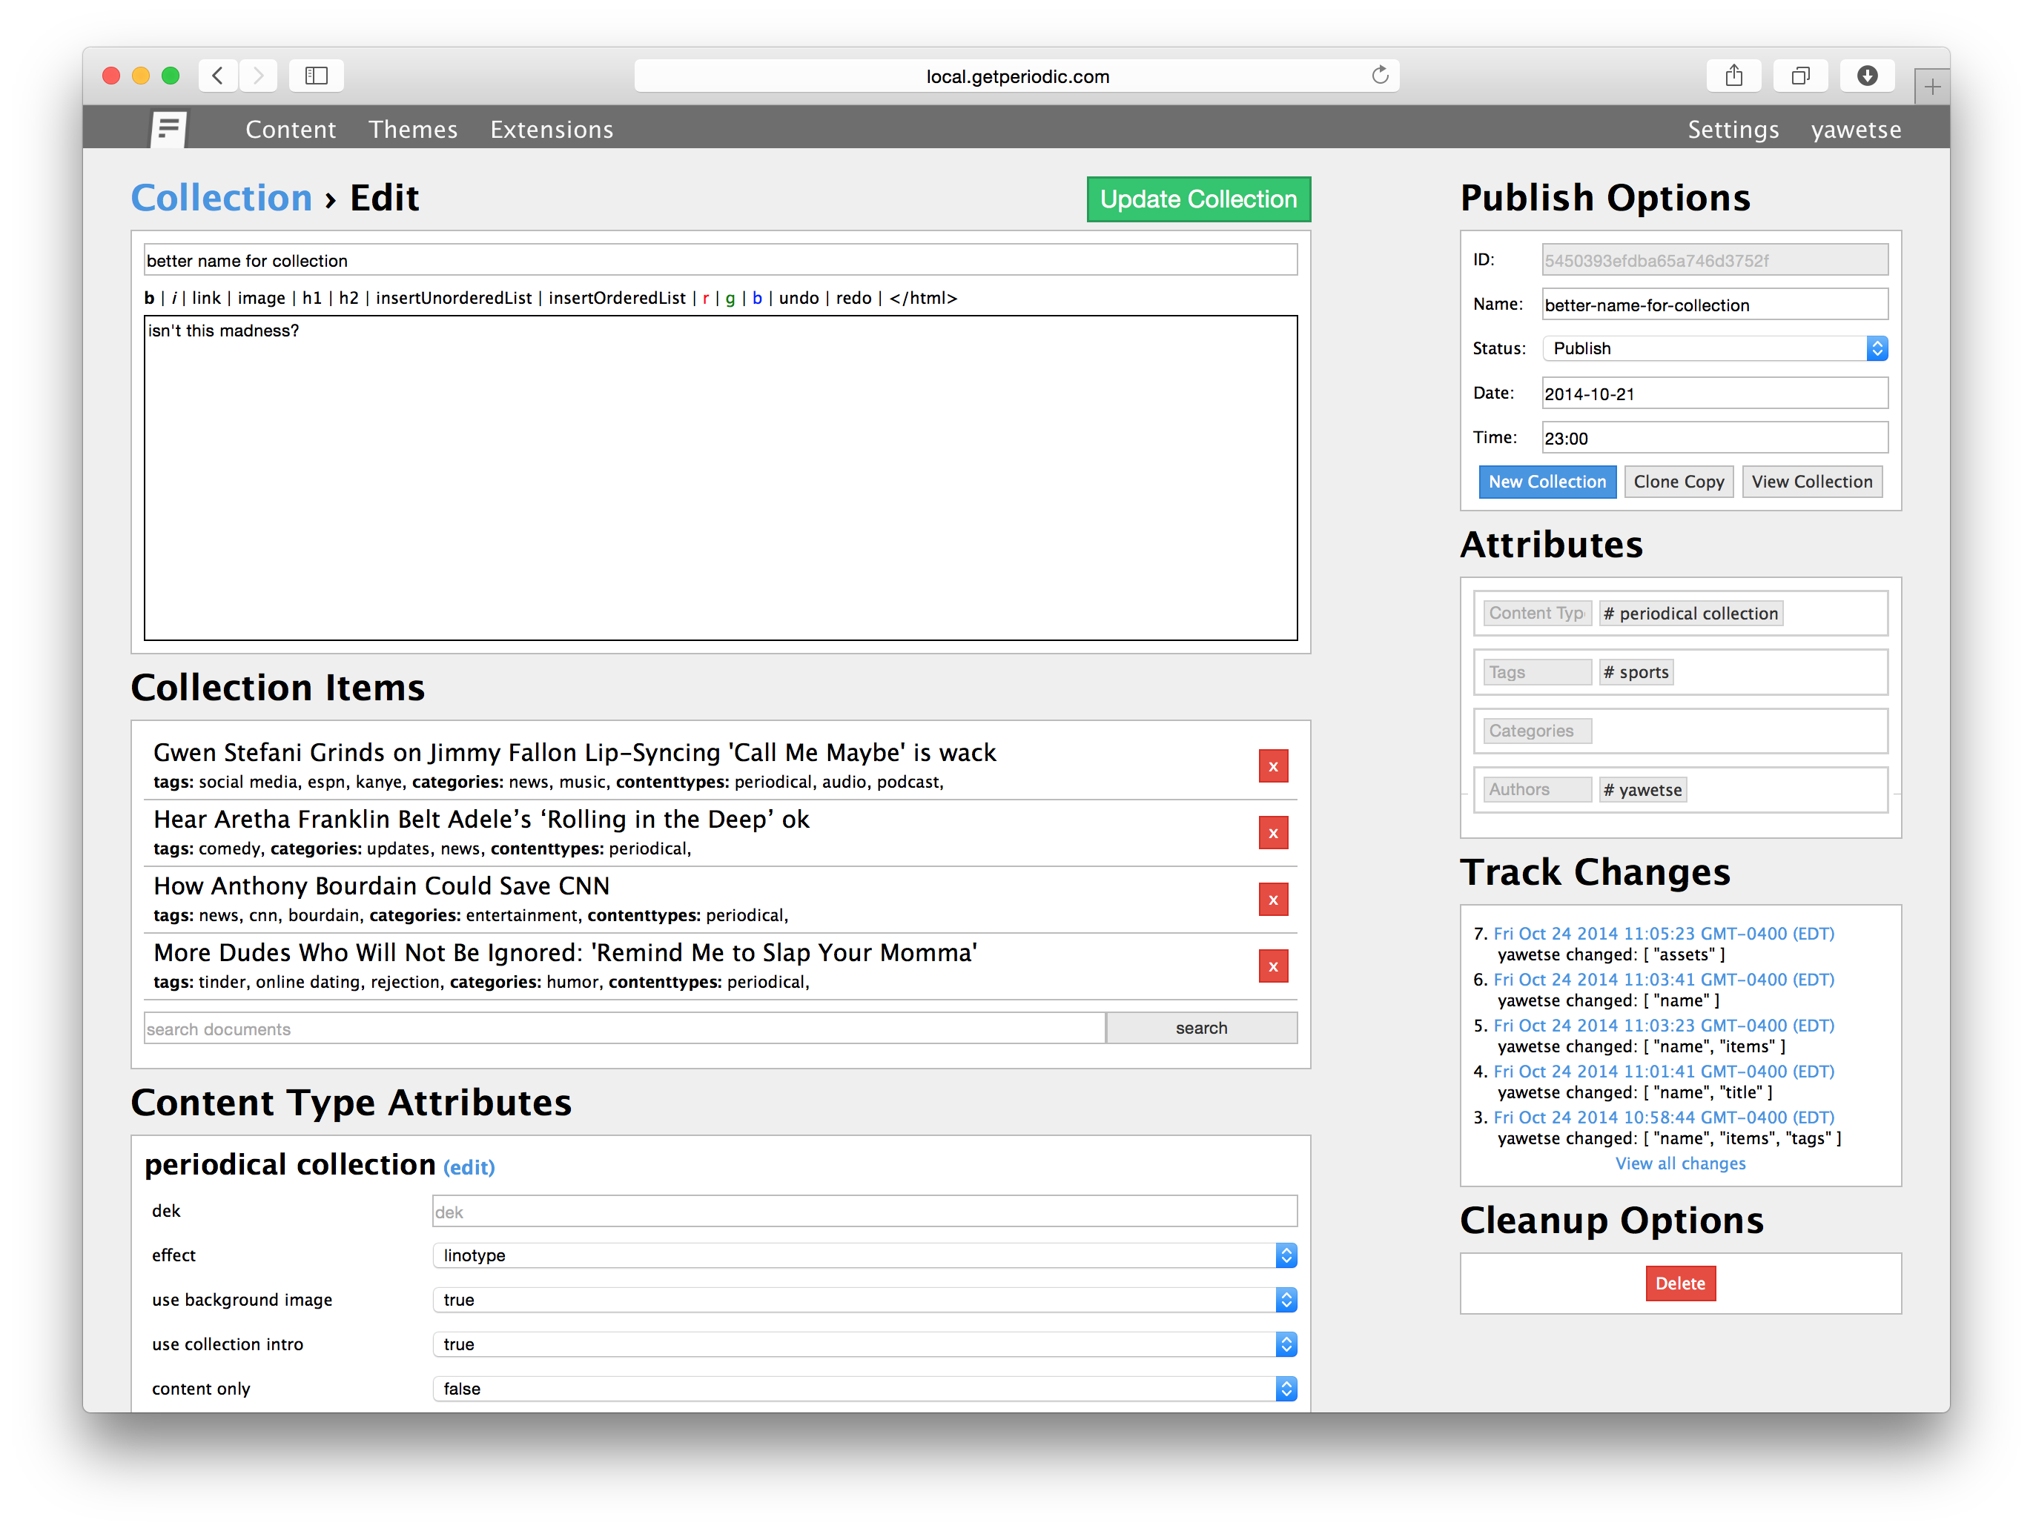Open the use background image dropdown
The height and width of the screenshot is (1531, 2033).
click(x=864, y=1300)
